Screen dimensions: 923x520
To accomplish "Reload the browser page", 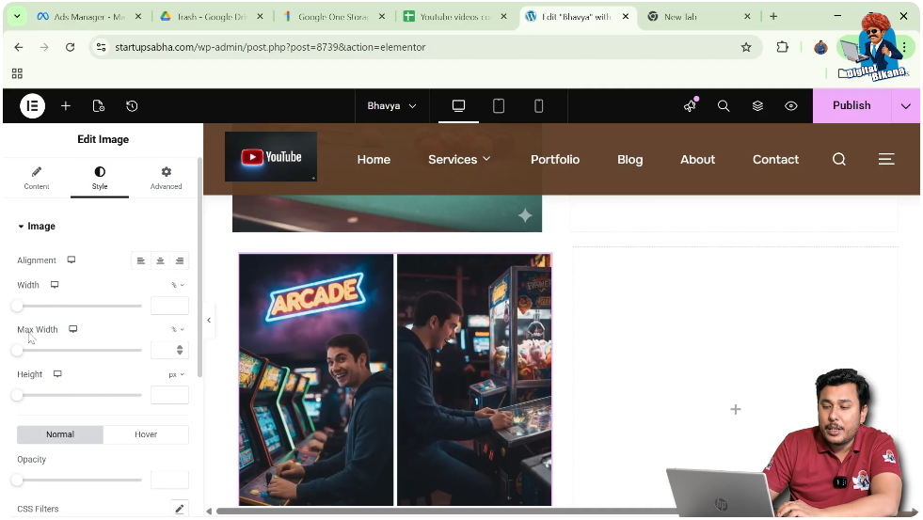I will [x=70, y=47].
